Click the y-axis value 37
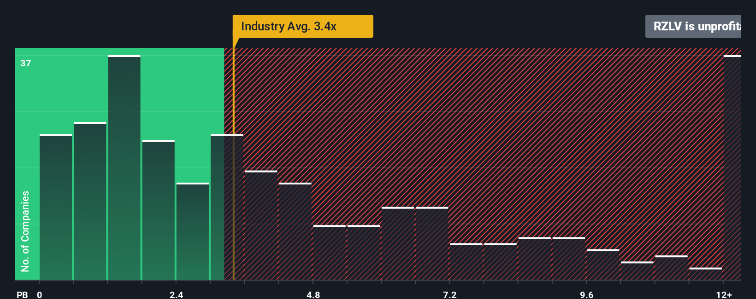Viewport: 756px width, 299px height. (x=26, y=63)
